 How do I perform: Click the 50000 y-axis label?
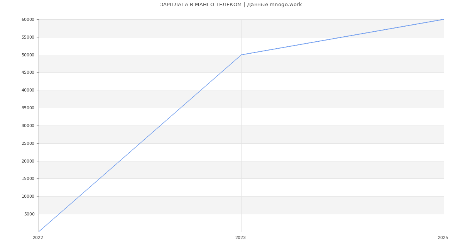tap(28, 55)
